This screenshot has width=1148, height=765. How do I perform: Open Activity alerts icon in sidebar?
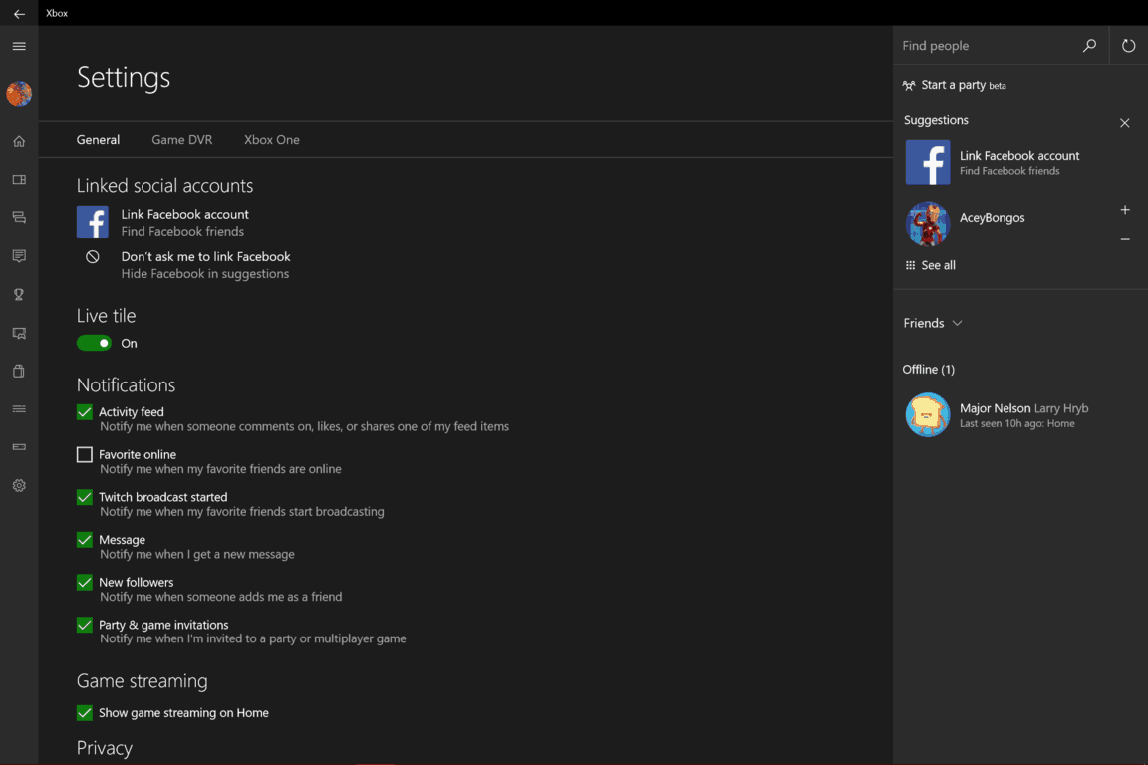click(x=19, y=256)
